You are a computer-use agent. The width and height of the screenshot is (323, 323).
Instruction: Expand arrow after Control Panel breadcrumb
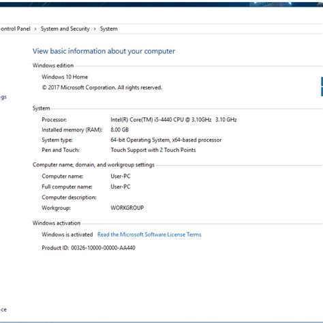(35, 29)
